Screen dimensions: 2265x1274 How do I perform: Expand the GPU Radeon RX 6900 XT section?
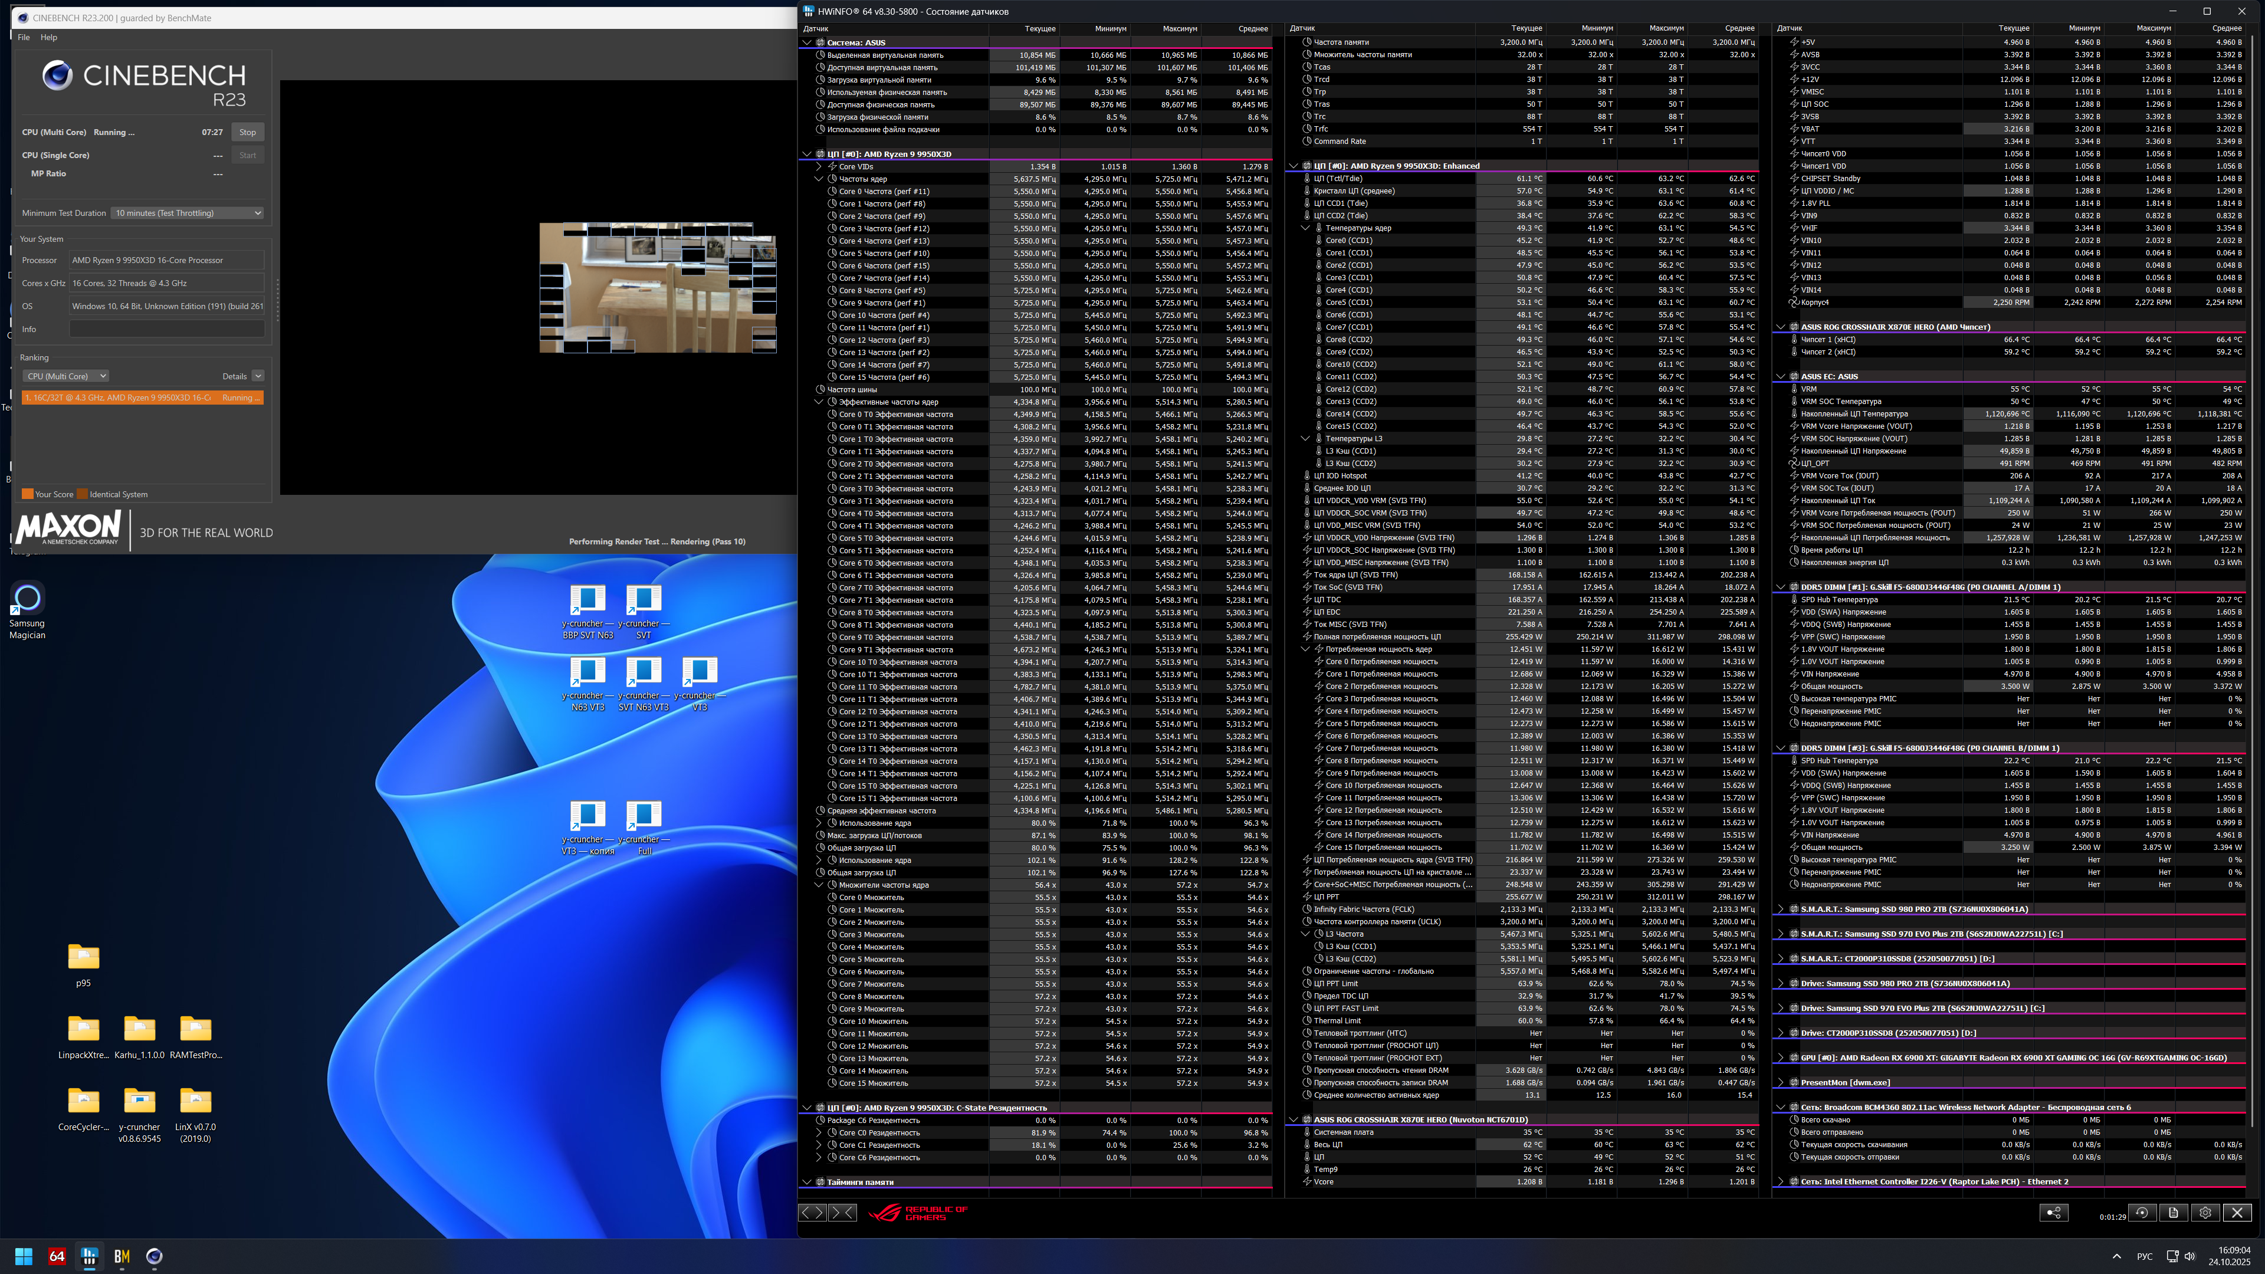pyautogui.click(x=1781, y=1058)
